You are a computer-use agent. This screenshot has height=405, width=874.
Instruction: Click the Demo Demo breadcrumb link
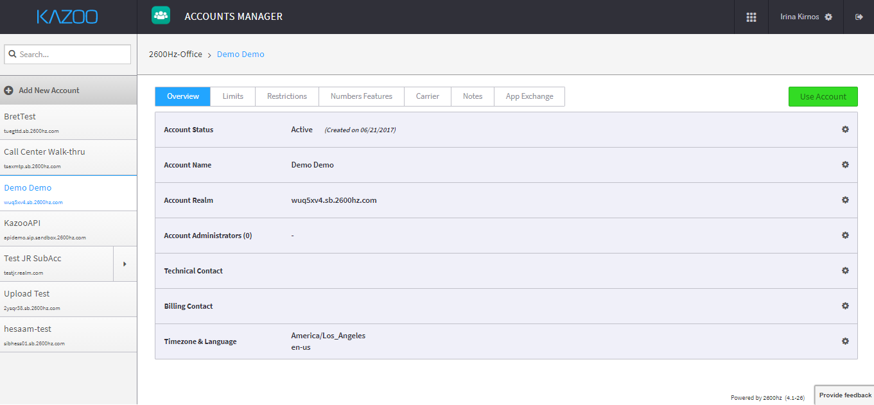[x=241, y=55]
